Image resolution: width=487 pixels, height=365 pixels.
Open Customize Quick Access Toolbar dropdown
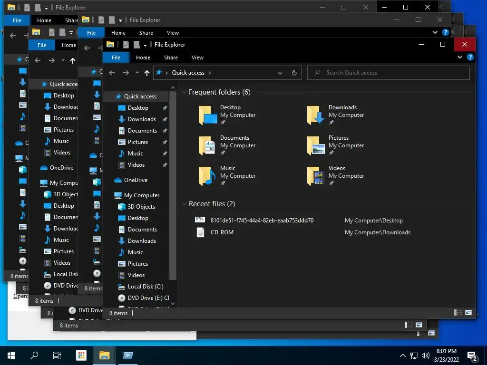coord(145,45)
